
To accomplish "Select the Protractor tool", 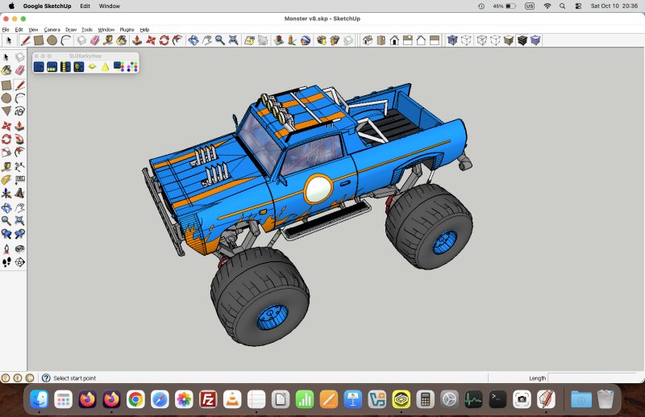I will point(6,180).
